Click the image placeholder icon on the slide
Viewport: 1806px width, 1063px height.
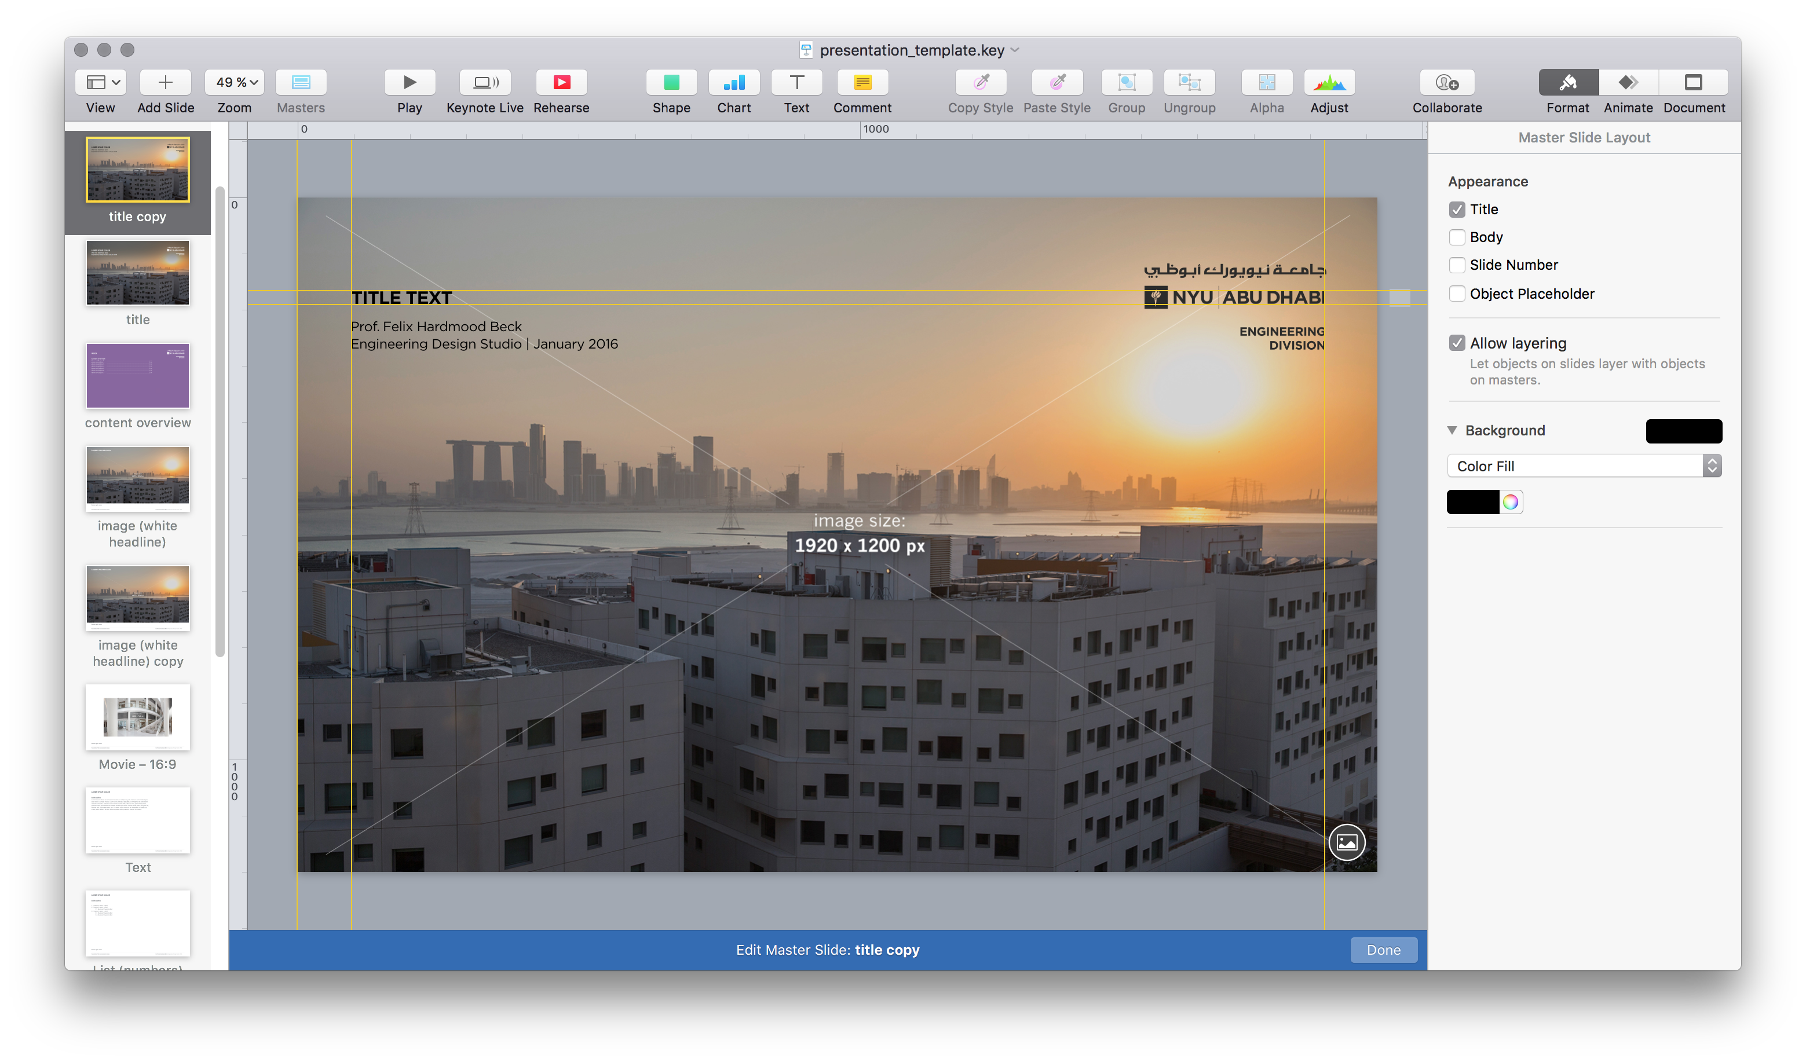click(x=1347, y=842)
